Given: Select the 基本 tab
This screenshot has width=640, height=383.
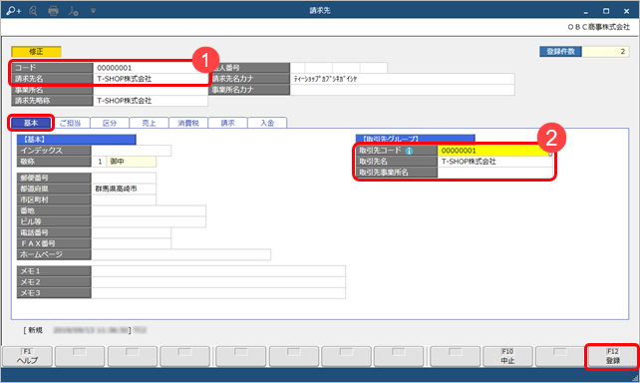Looking at the screenshot, I should [x=31, y=123].
